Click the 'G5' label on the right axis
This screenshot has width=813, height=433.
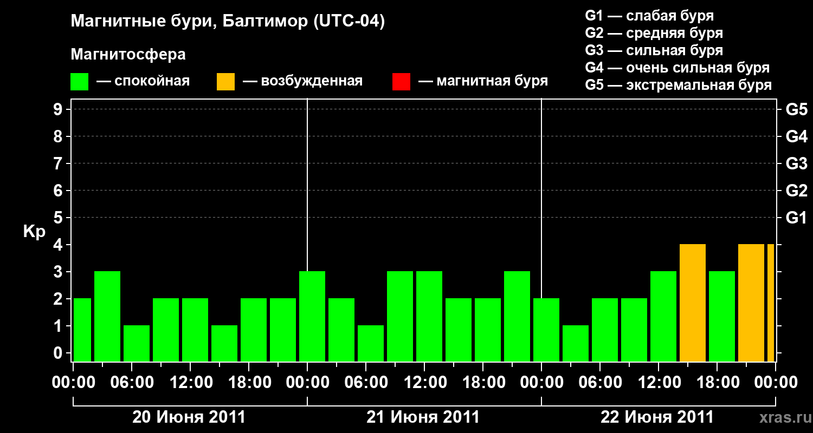point(796,109)
